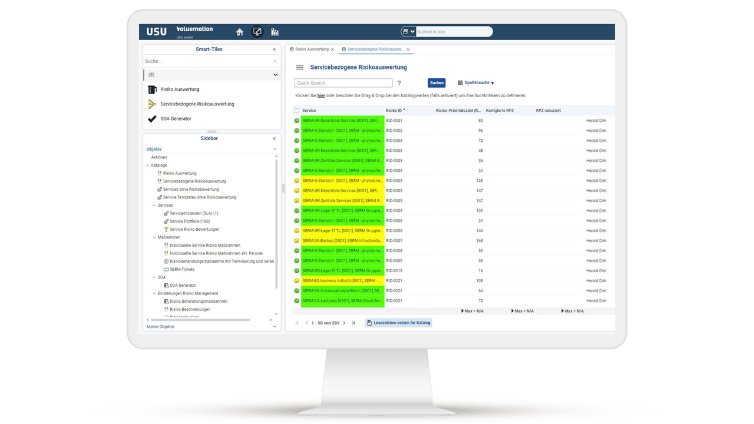
Task: Open the Home icon in header
Action: tap(240, 32)
